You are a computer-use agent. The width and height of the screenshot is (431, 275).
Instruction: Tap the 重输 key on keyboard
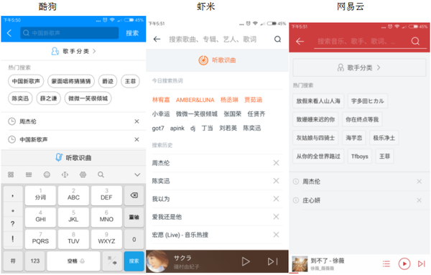click(134, 218)
